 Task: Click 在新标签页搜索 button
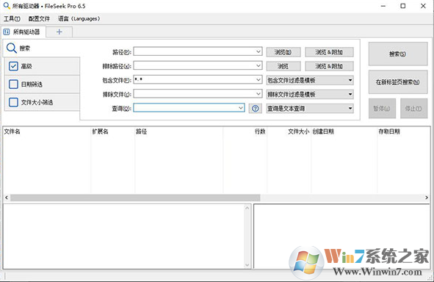398,82
